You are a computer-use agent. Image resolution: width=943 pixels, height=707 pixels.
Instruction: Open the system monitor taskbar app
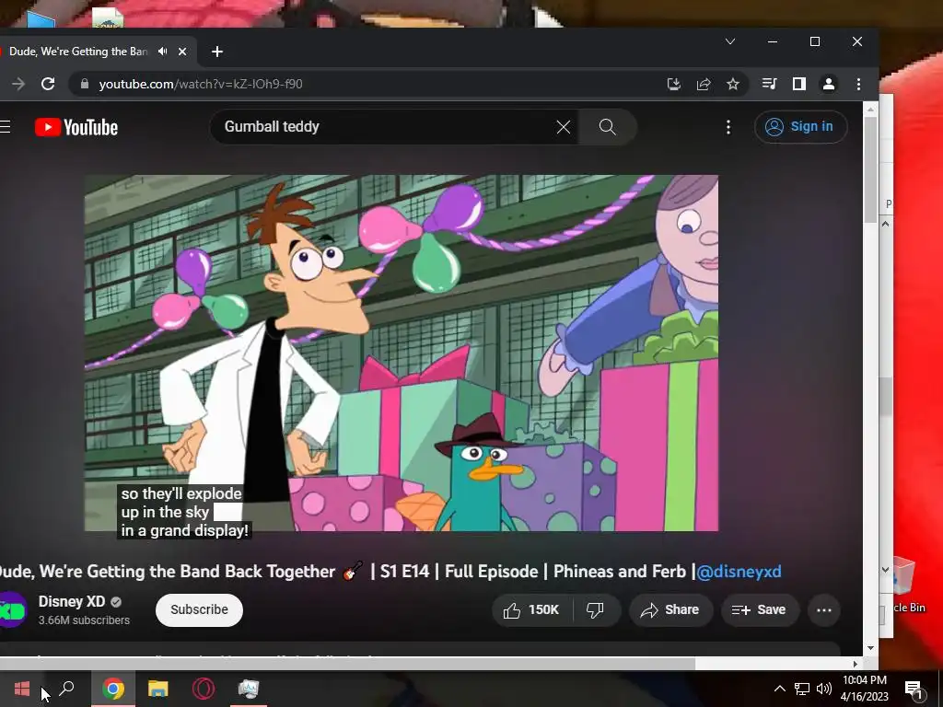249,689
